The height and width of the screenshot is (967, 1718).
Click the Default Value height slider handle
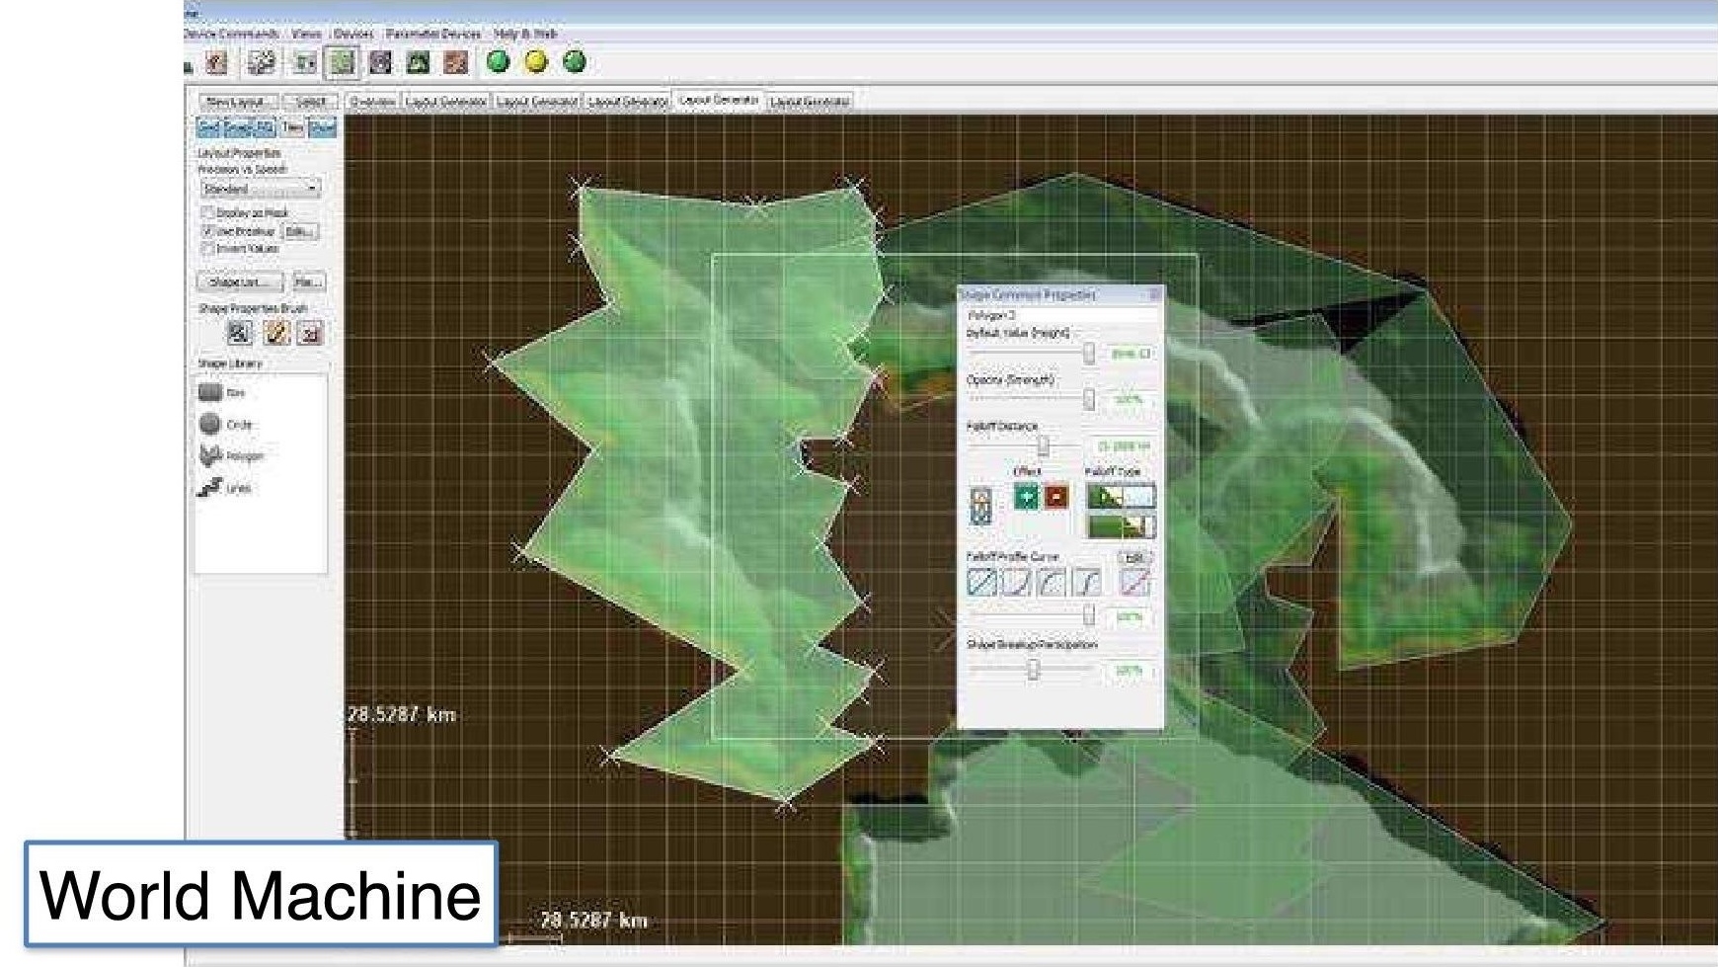1088,353
